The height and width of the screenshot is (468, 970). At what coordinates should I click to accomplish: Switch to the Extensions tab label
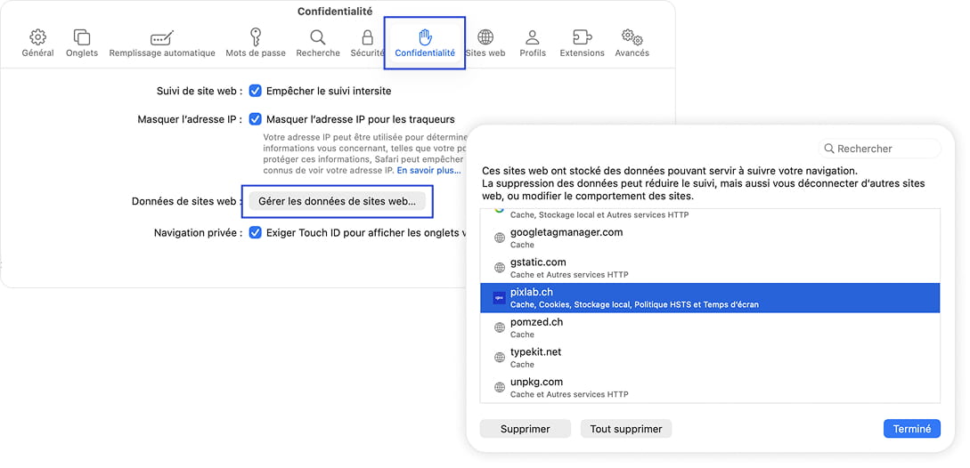583,53
